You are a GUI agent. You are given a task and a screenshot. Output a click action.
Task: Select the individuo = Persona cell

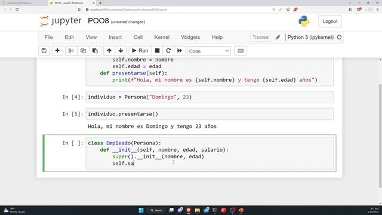210,97
